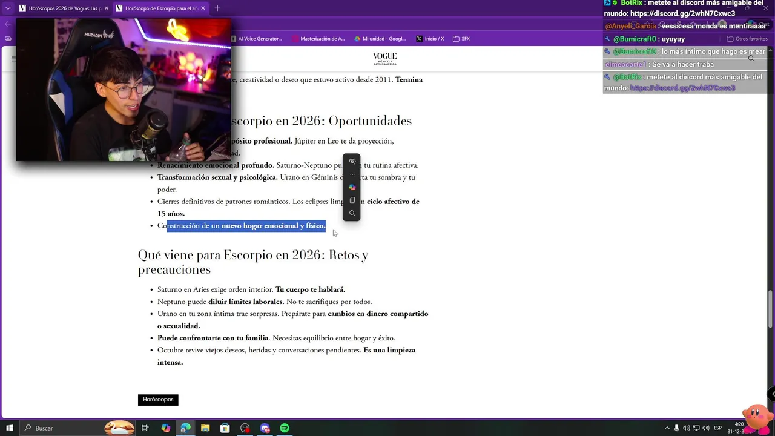Click text 'Puede confrontarte con tu familia'
This screenshot has height=436, width=775.
click(x=213, y=338)
